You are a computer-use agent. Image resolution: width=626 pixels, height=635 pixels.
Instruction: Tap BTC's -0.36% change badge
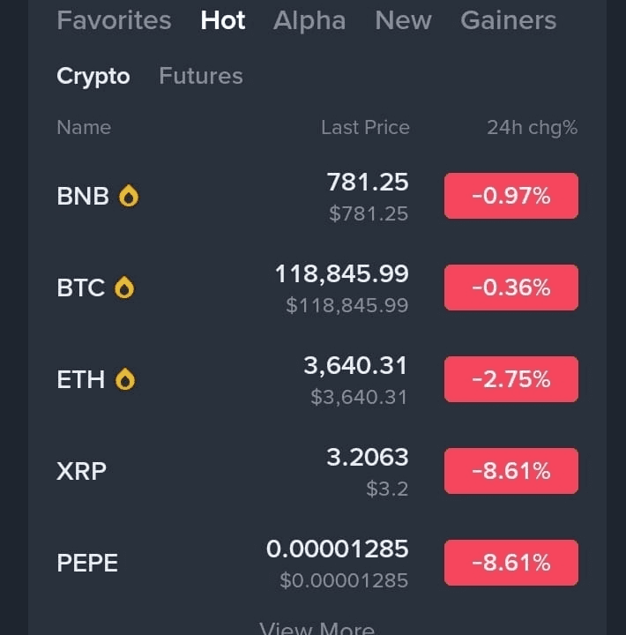pyautogui.click(x=511, y=288)
